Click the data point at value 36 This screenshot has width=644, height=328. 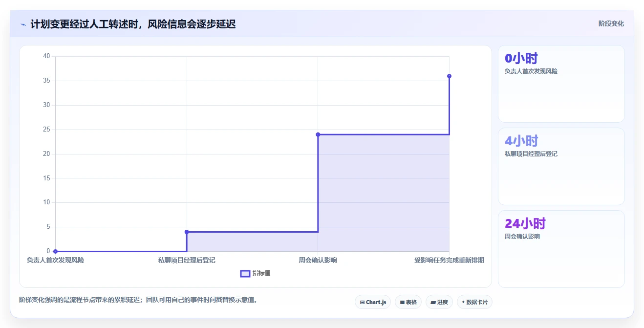coord(449,76)
